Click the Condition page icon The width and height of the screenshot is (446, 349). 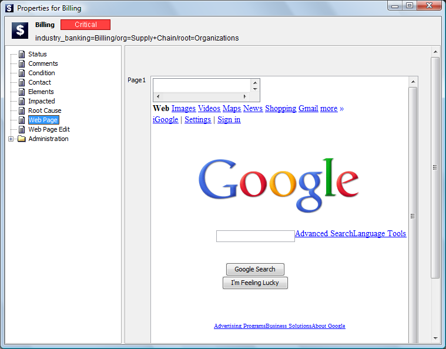tap(22, 73)
